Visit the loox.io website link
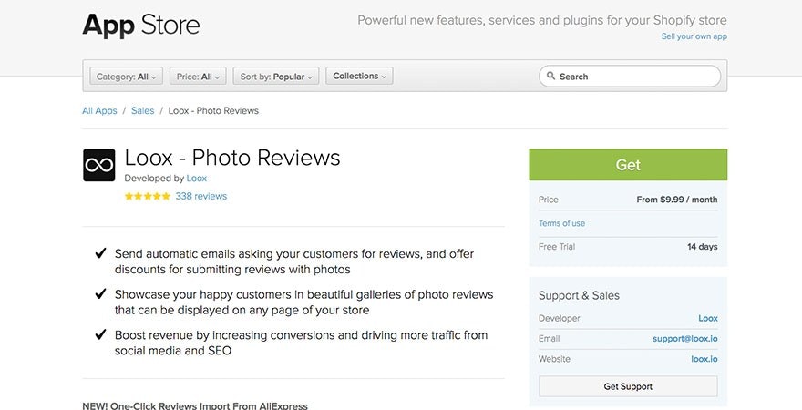 (x=704, y=359)
